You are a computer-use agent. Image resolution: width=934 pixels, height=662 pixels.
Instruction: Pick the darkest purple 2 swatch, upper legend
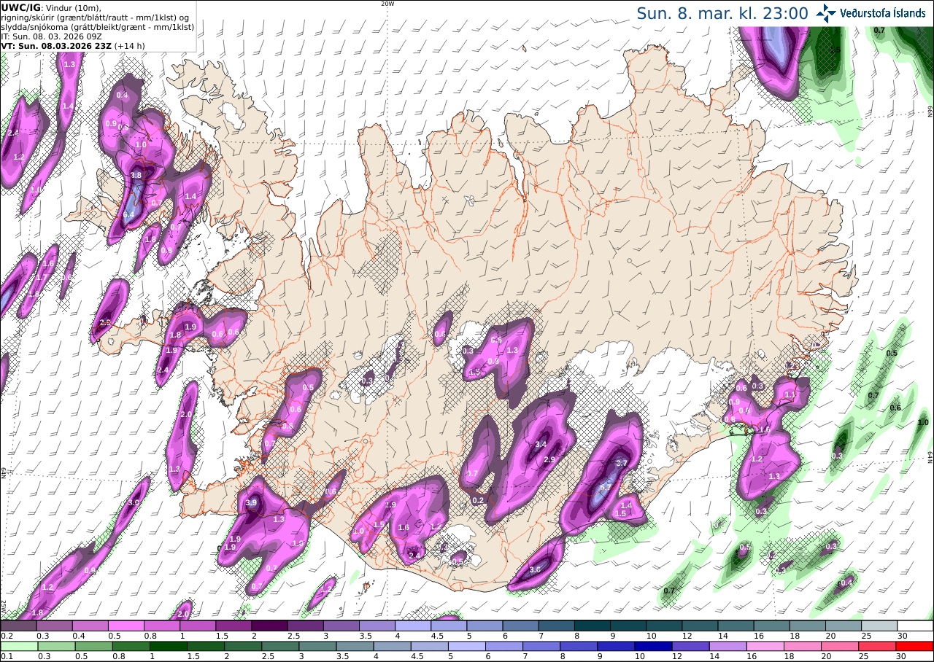point(269,626)
